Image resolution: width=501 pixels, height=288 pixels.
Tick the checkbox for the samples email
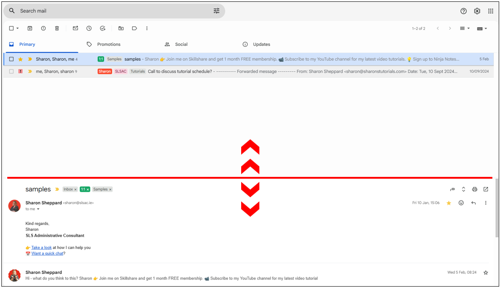[x=11, y=59]
